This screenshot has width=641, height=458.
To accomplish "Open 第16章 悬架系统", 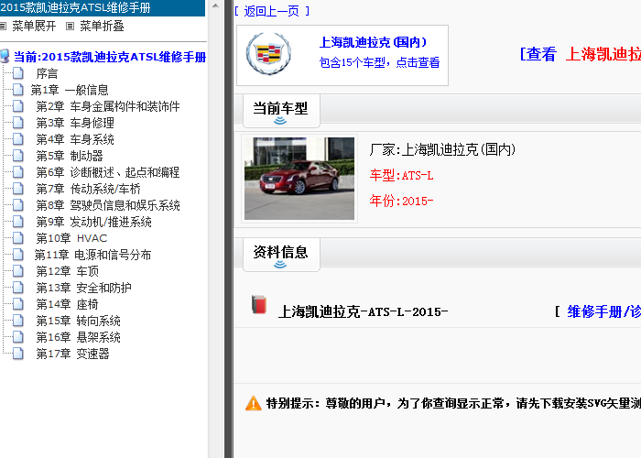I will pos(79,337).
